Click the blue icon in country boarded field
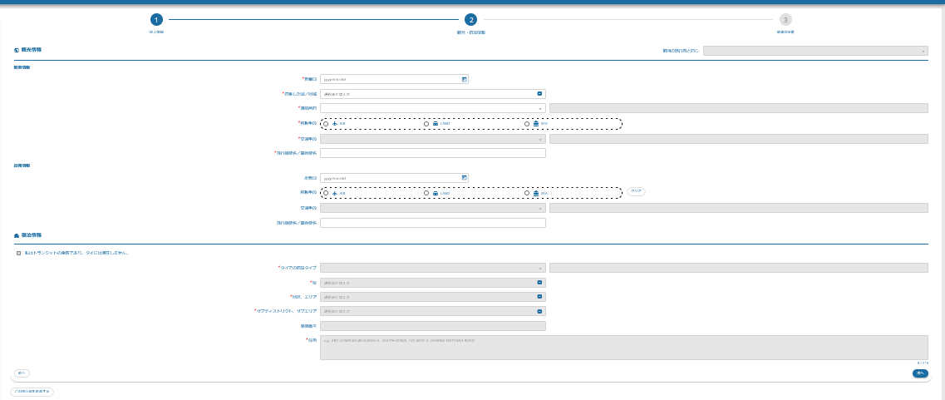The width and height of the screenshot is (945, 400). [539, 94]
